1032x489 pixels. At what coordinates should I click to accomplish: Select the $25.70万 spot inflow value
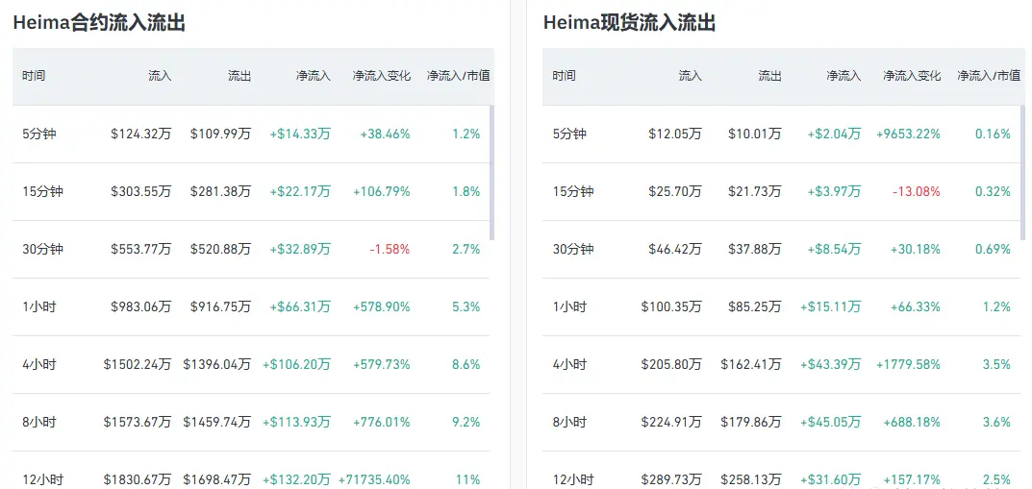(x=675, y=191)
